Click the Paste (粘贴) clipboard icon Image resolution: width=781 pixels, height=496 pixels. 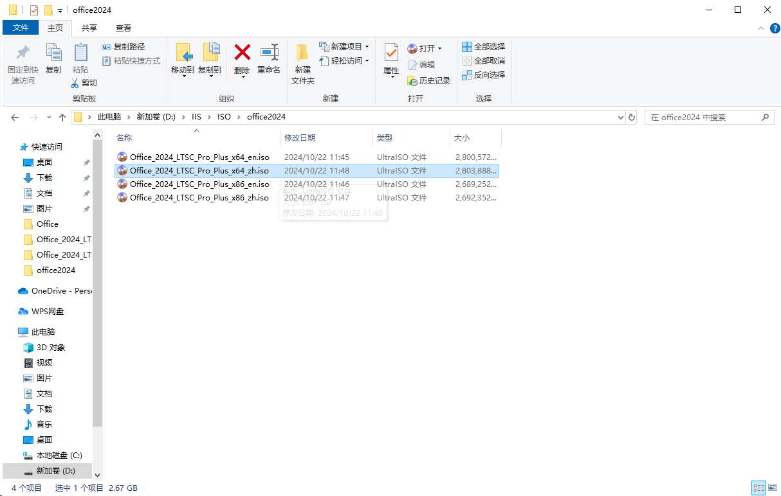[x=80, y=54]
